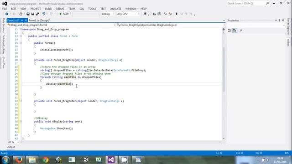Open the Server Explorer side tab

click(x=288, y=26)
